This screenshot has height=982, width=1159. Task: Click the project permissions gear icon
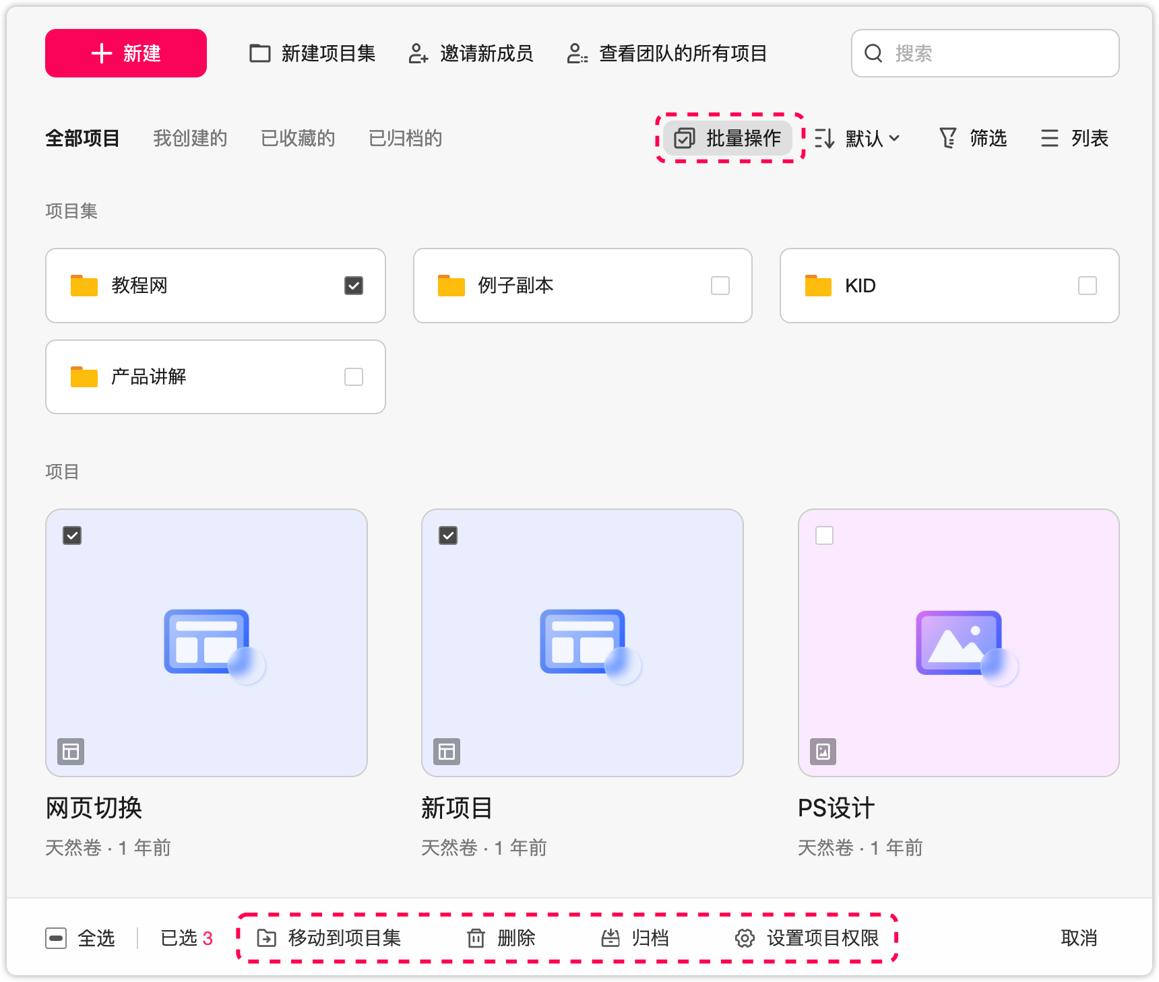tap(745, 938)
